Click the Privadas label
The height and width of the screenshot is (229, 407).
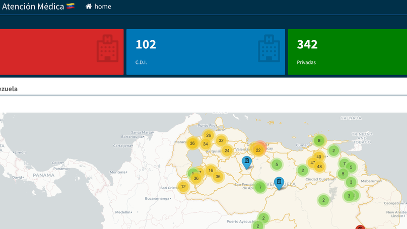click(x=306, y=62)
